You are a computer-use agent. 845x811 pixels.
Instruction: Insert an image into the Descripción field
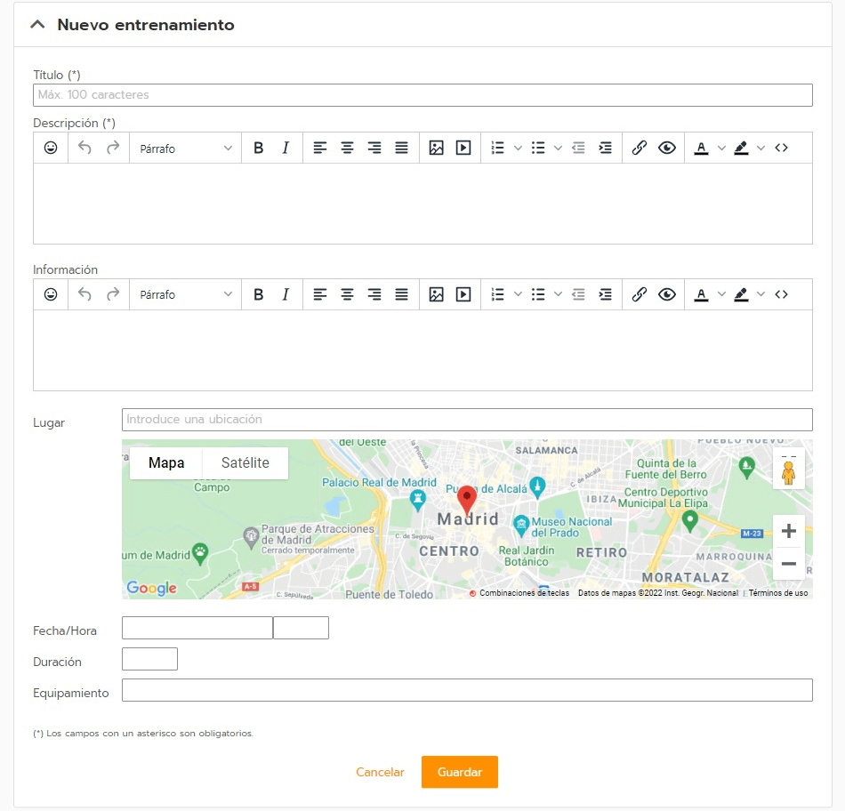tap(436, 148)
